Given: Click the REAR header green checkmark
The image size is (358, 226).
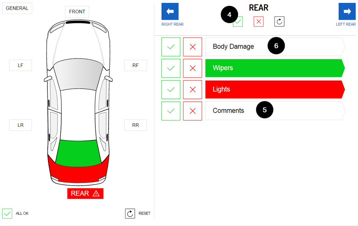Looking at the screenshot, I should coord(238,22).
